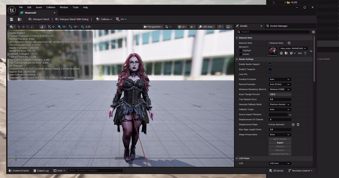Open the File menu

click(x=21, y=7)
